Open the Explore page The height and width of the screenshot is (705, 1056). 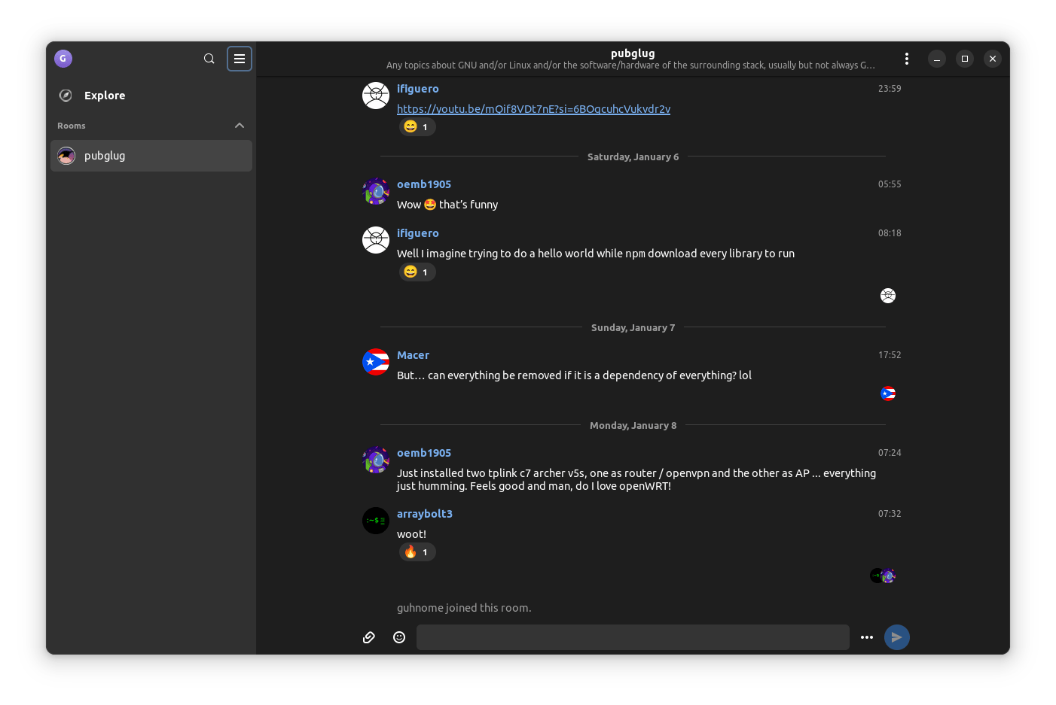click(105, 96)
